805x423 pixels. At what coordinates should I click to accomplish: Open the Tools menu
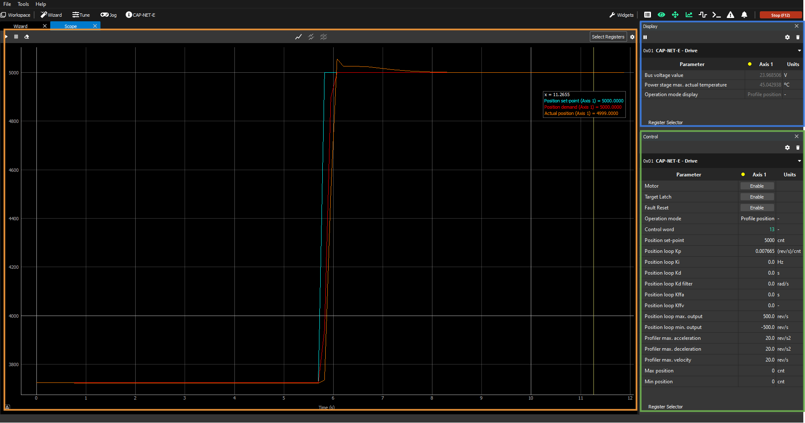point(23,4)
